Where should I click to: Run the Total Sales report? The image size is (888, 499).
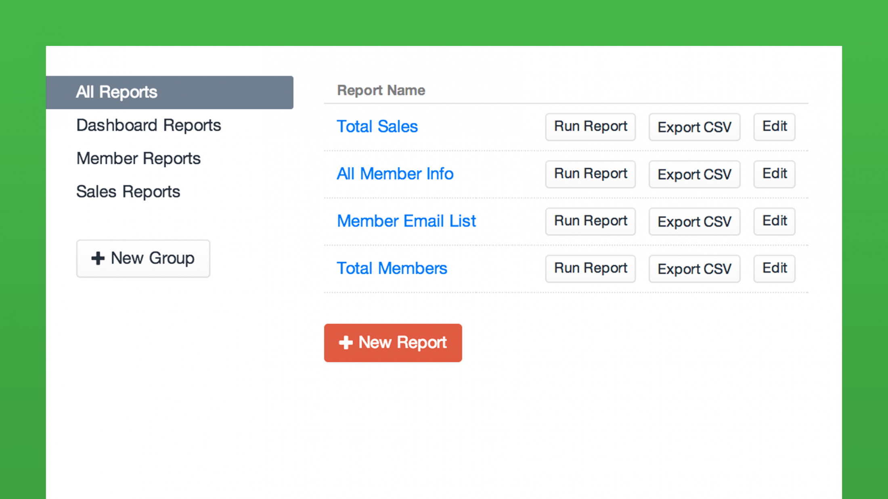(x=590, y=126)
